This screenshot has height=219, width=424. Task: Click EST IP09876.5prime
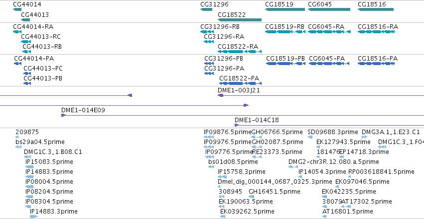coord(209,137)
